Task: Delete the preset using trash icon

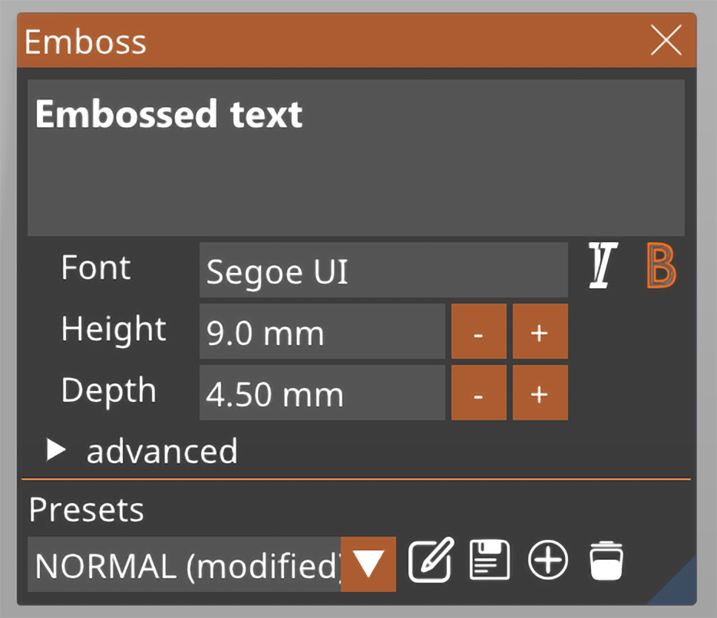Action: (606, 560)
